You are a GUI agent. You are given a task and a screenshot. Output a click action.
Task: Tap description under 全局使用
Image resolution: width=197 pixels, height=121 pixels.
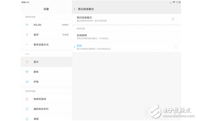click(x=93, y=38)
